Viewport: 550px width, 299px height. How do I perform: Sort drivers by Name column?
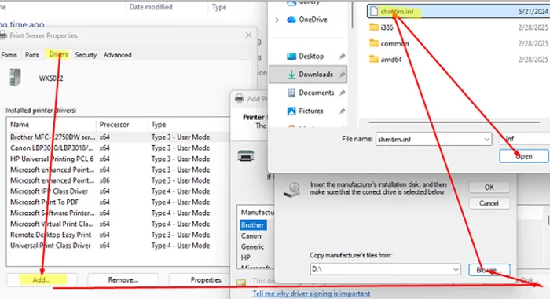pyautogui.click(x=51, y=125)
